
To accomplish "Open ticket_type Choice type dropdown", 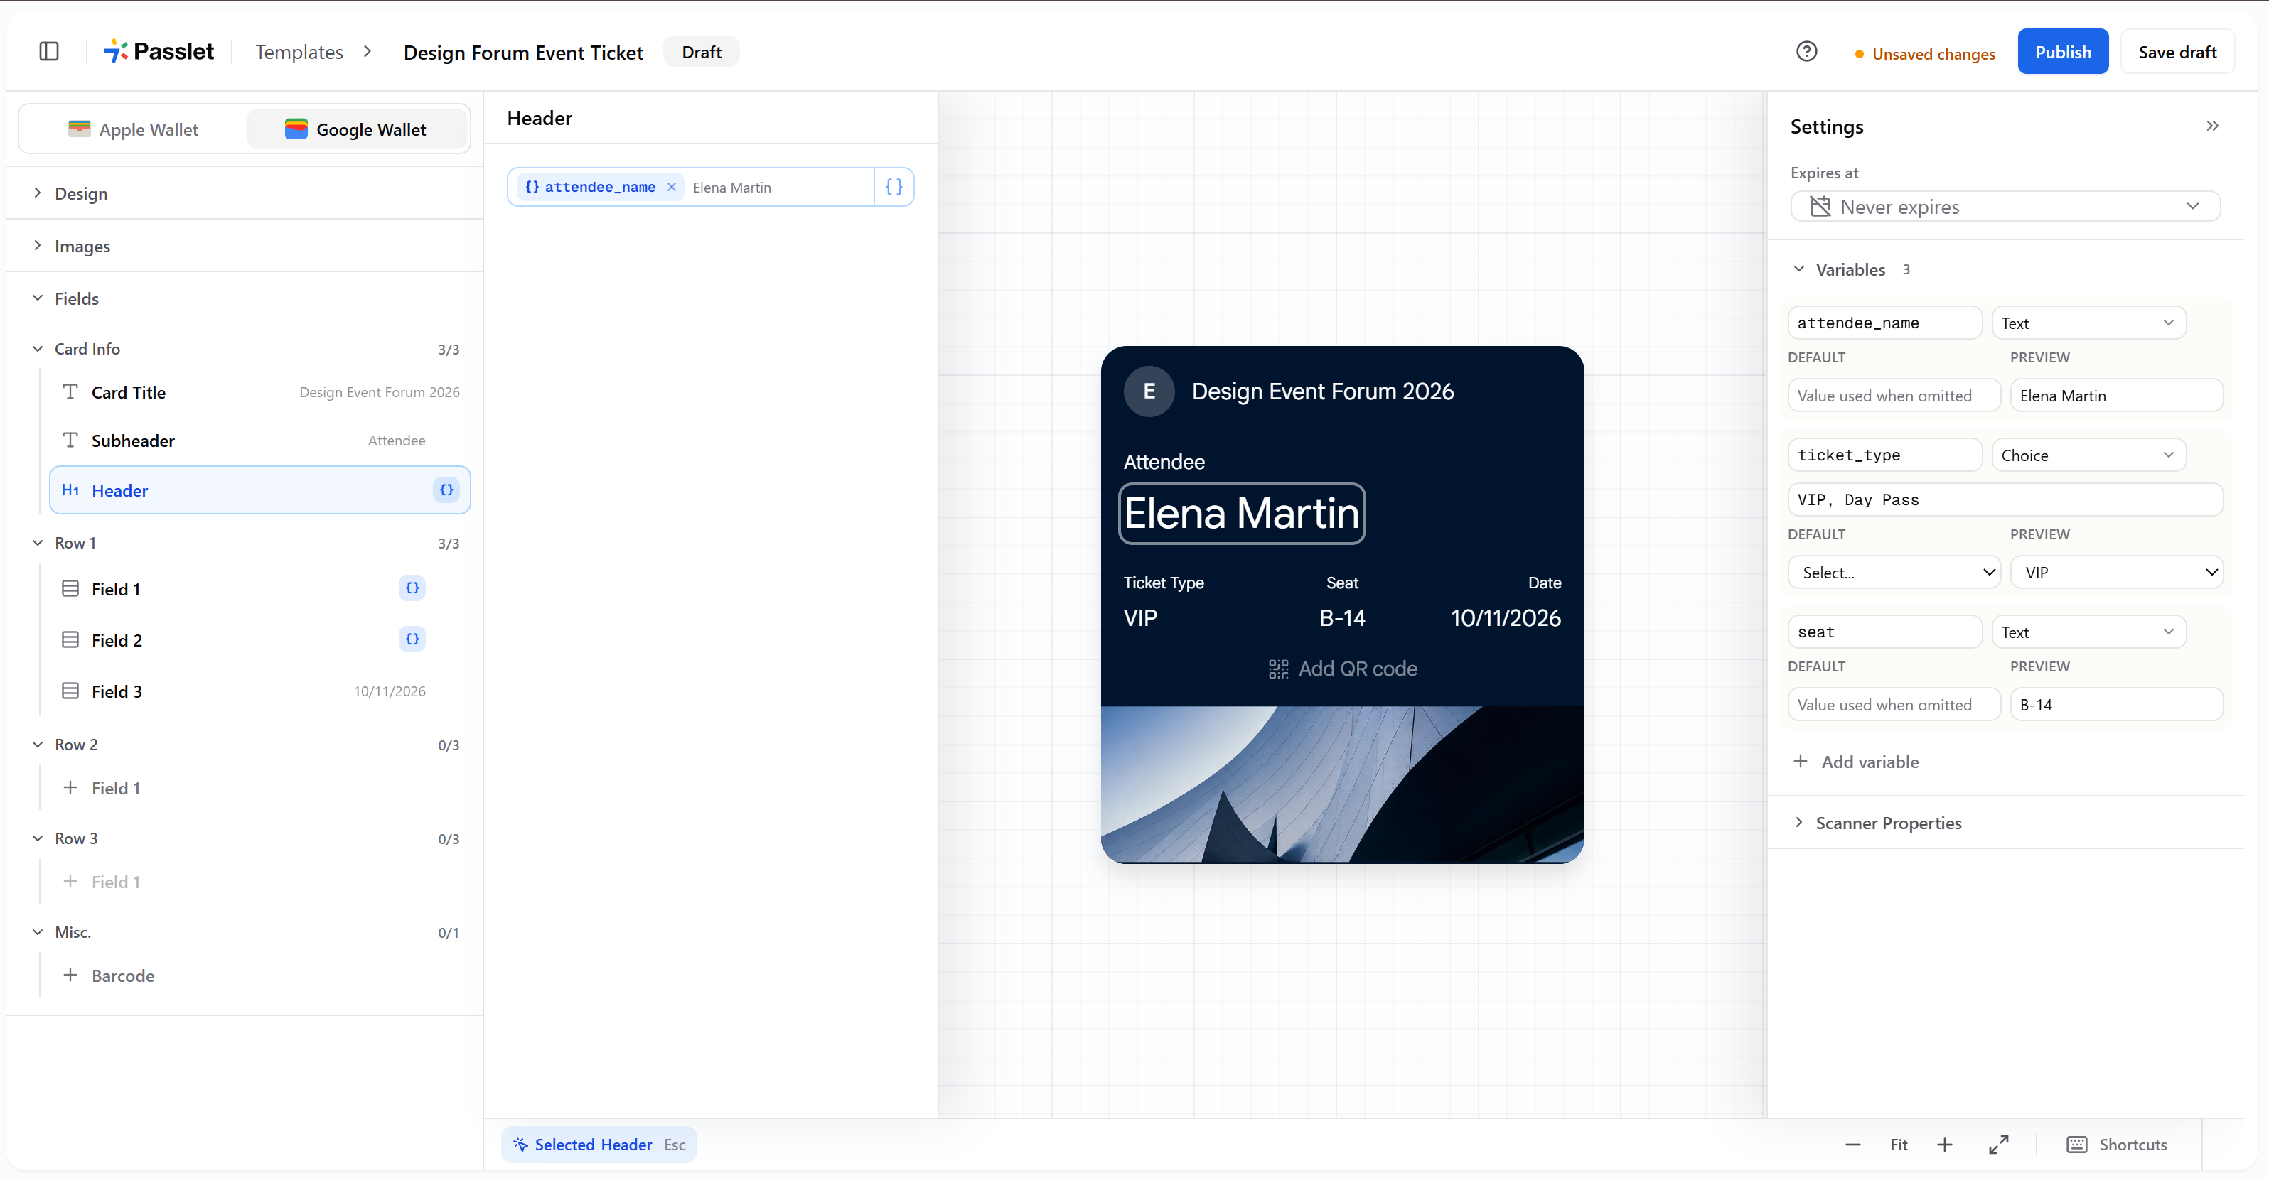I will click(2088, 455).
